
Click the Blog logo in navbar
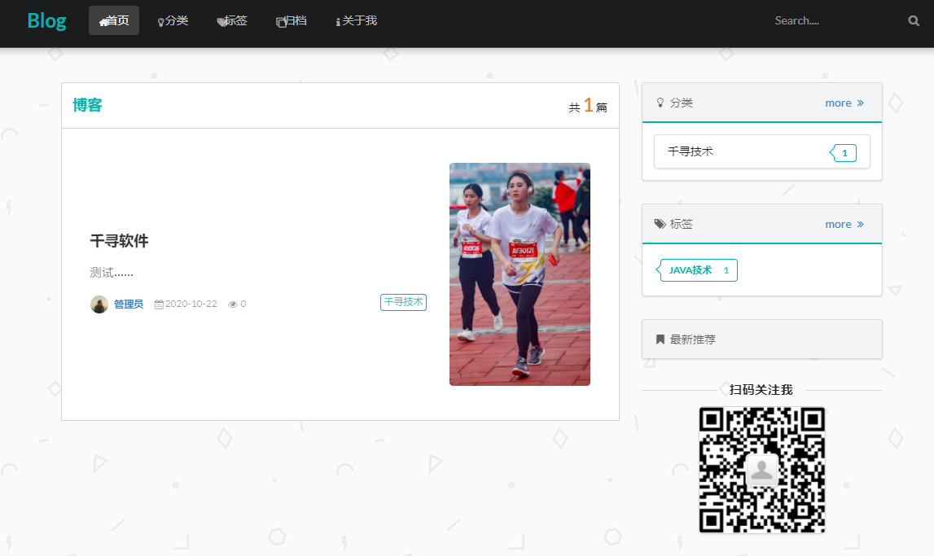46,21
